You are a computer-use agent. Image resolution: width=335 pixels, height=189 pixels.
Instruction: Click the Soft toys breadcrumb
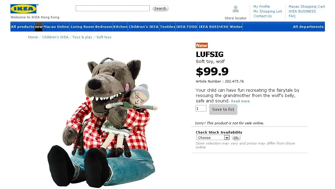[104, 37]
